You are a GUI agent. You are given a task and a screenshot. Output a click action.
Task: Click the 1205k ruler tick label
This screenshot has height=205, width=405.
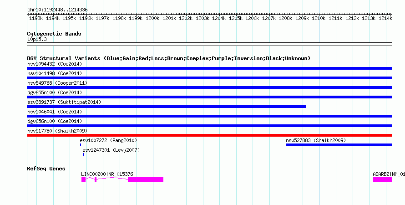[x=236, y=19]
